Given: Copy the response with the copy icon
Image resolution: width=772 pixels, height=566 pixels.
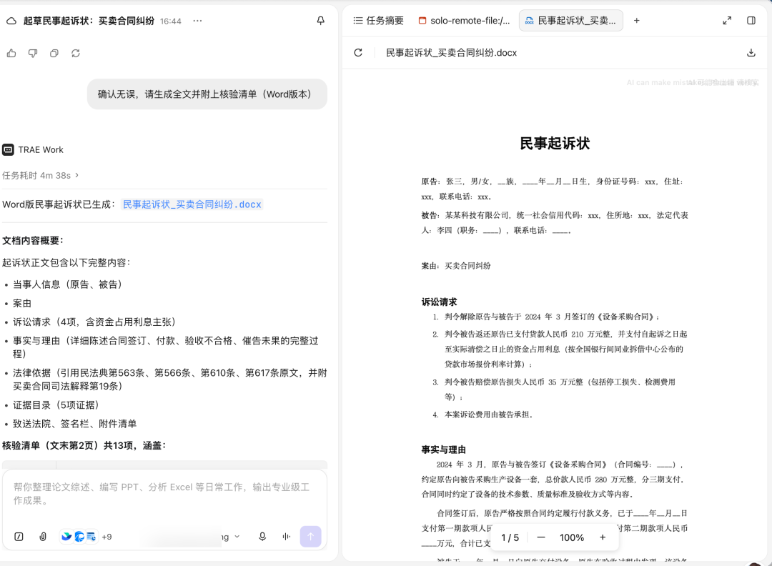Looking at the screenshot, I should coord(54,53).
